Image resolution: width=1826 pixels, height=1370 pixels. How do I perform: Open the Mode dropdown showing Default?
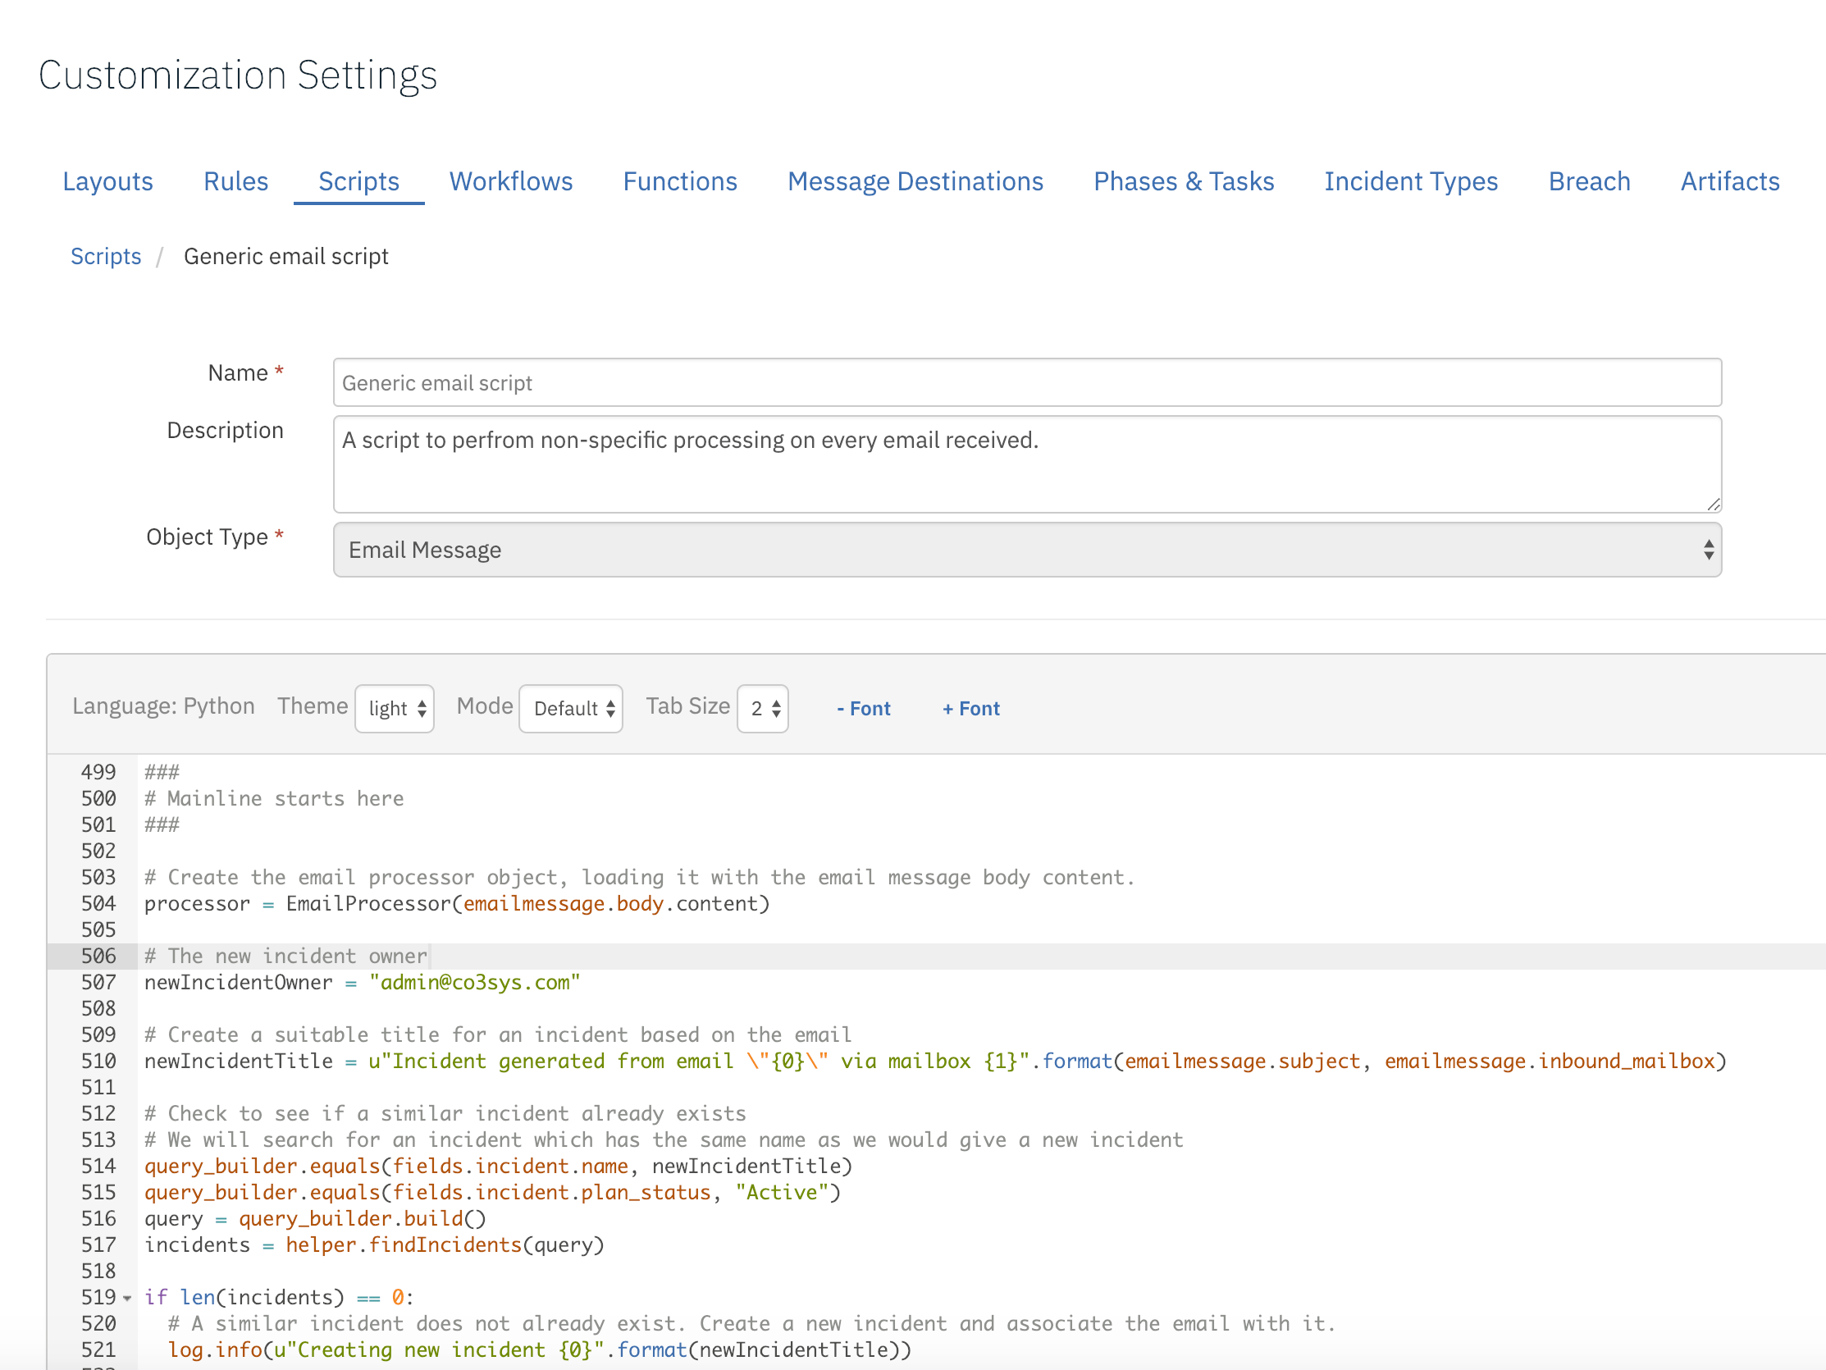coord(569,708)
